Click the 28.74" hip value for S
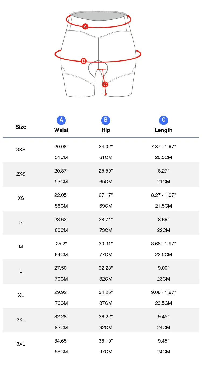The width and height of the screenshot is (202, 378). pyautogui.click(x=106, y=220)
